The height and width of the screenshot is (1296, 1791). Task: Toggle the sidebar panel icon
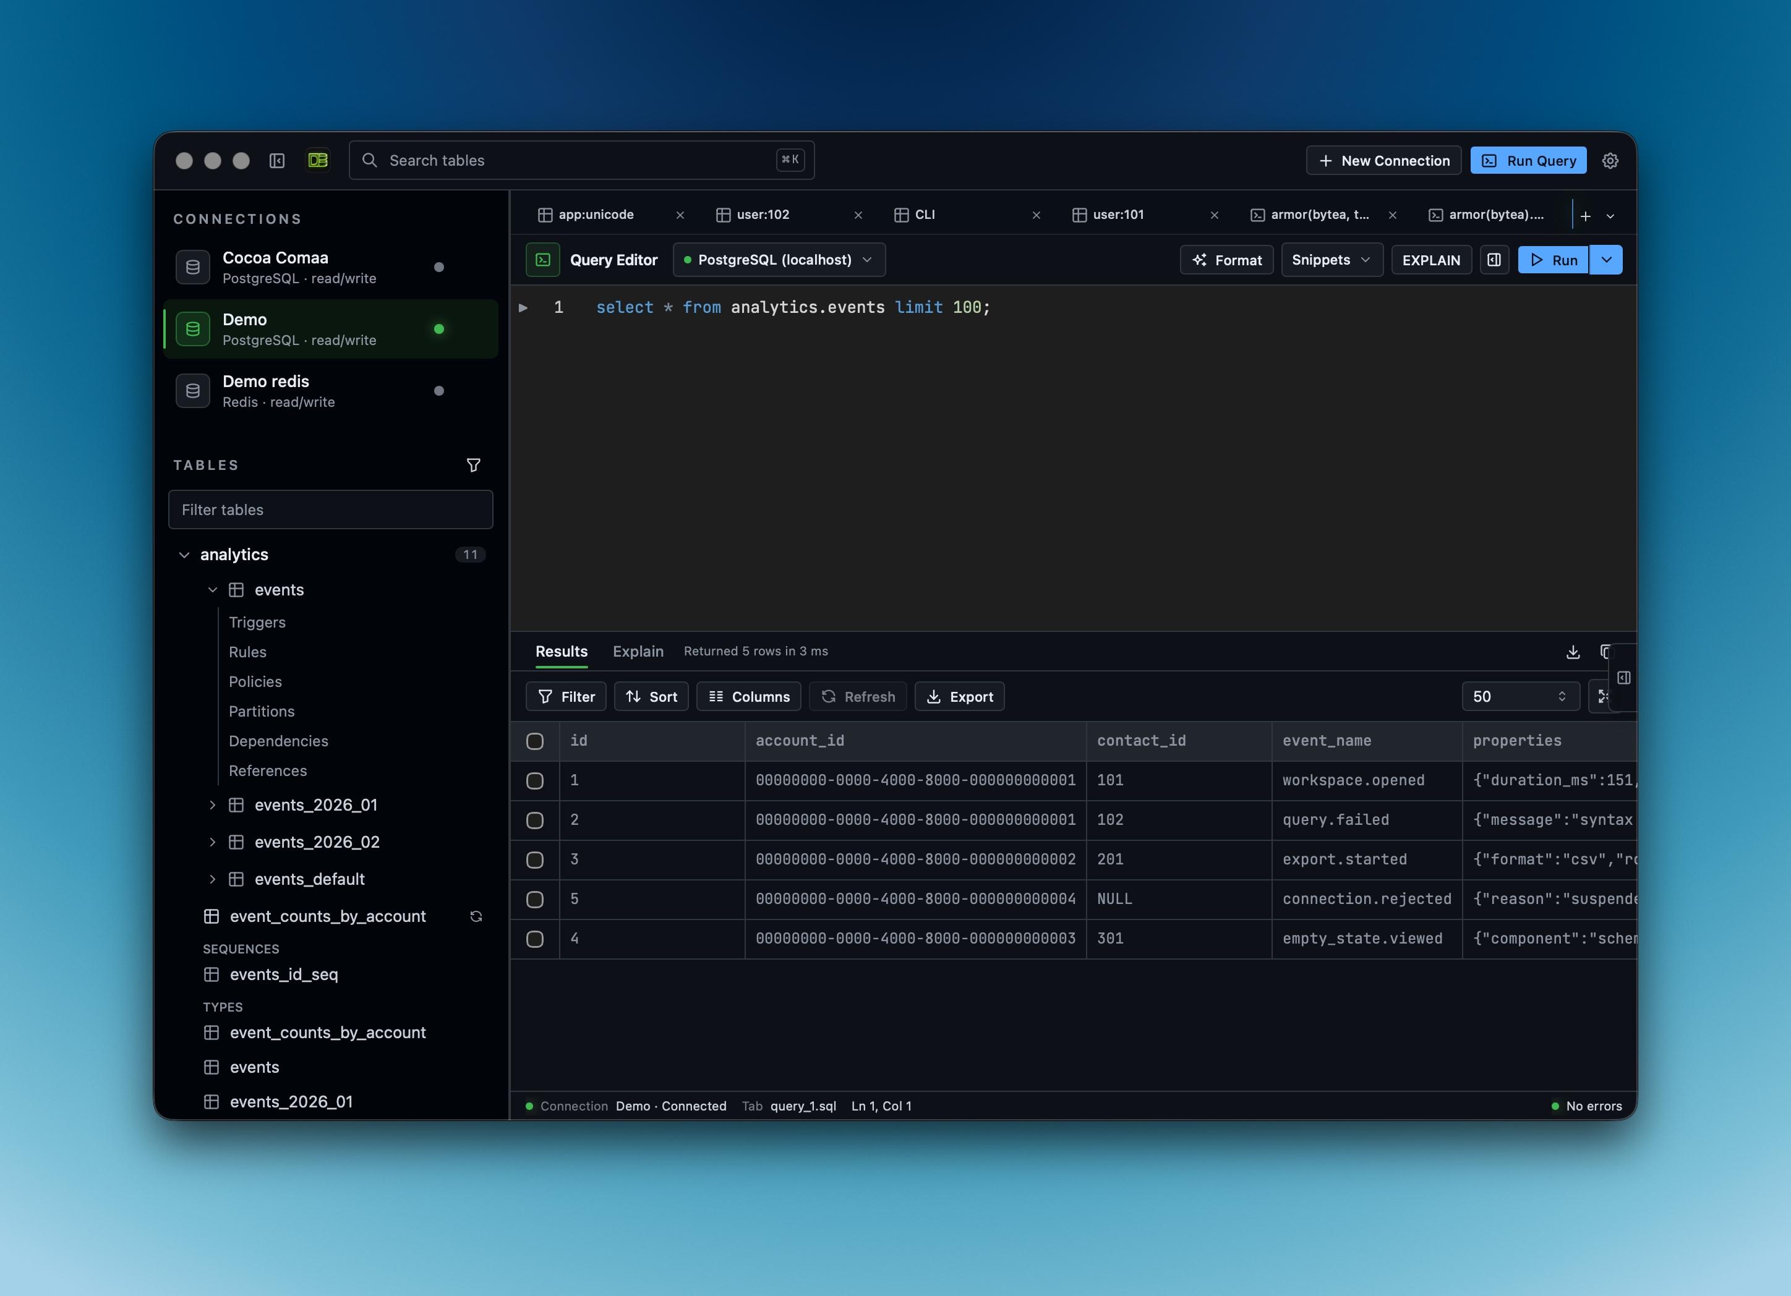(x=276, y=160)
